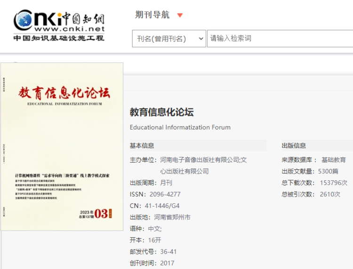The width and height of the screenshot is (353, 269).
Task: Select the 创刊时间 2017 value
Action: tap(167, 263)
